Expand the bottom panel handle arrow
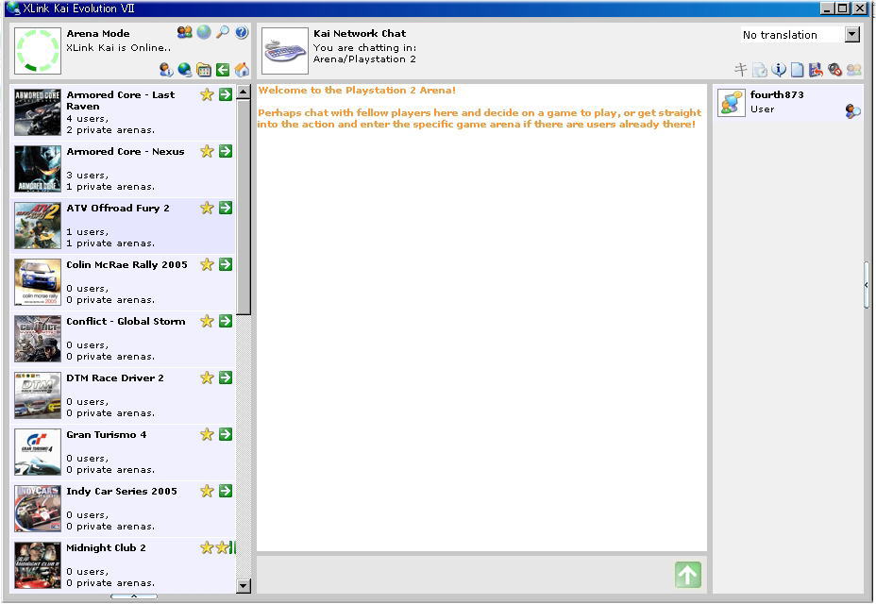Image resolution: width=876 pixels, height=604 pixels. pos(134,596)
